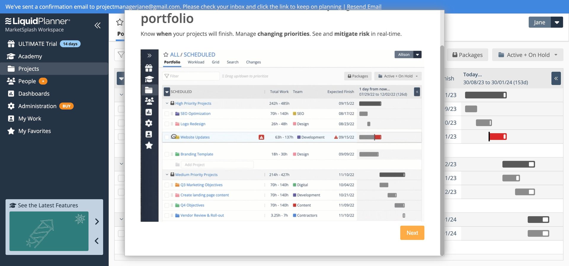Favorite this view with the star outline icon
569x266 pixels.
120,22
